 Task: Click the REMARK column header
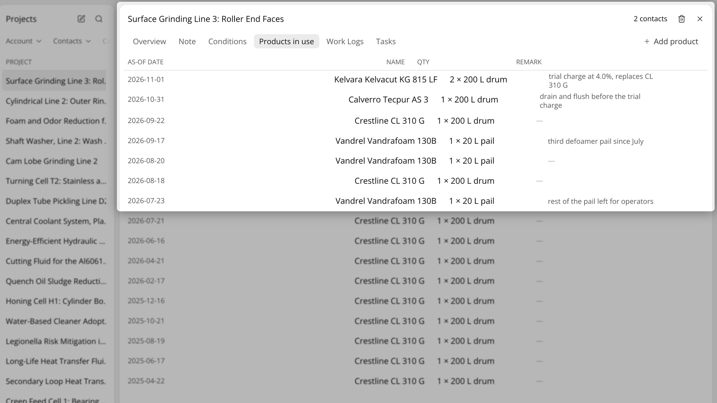[528, 62]
